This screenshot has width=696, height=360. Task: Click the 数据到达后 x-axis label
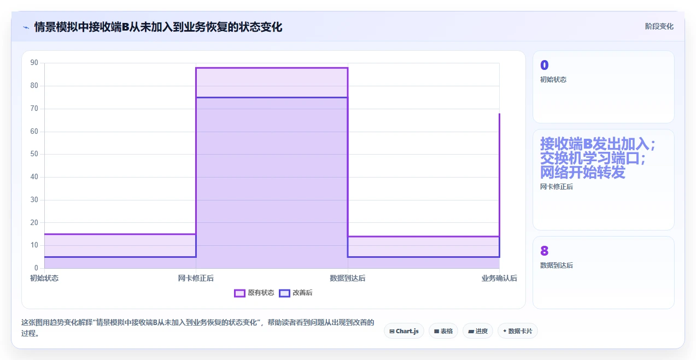click(348, 278)
